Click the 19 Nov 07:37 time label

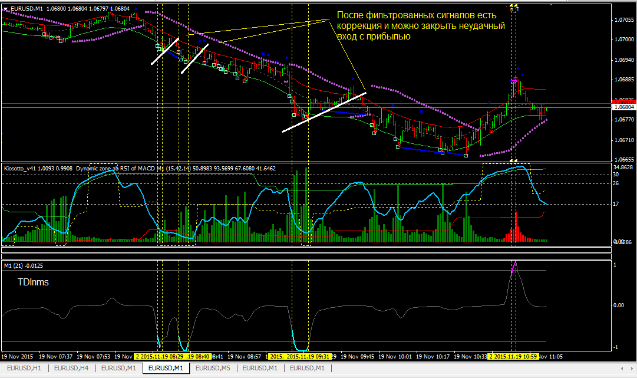[55, 356]
